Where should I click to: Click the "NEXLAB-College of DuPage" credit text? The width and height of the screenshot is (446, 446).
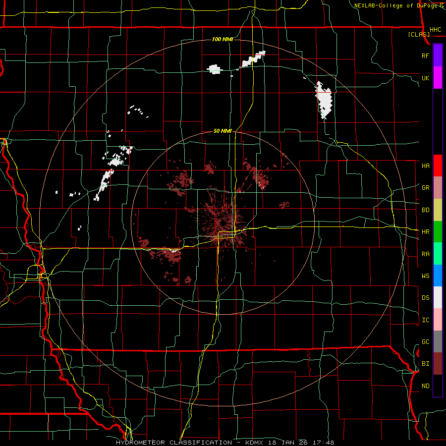(x=396, y=5)
